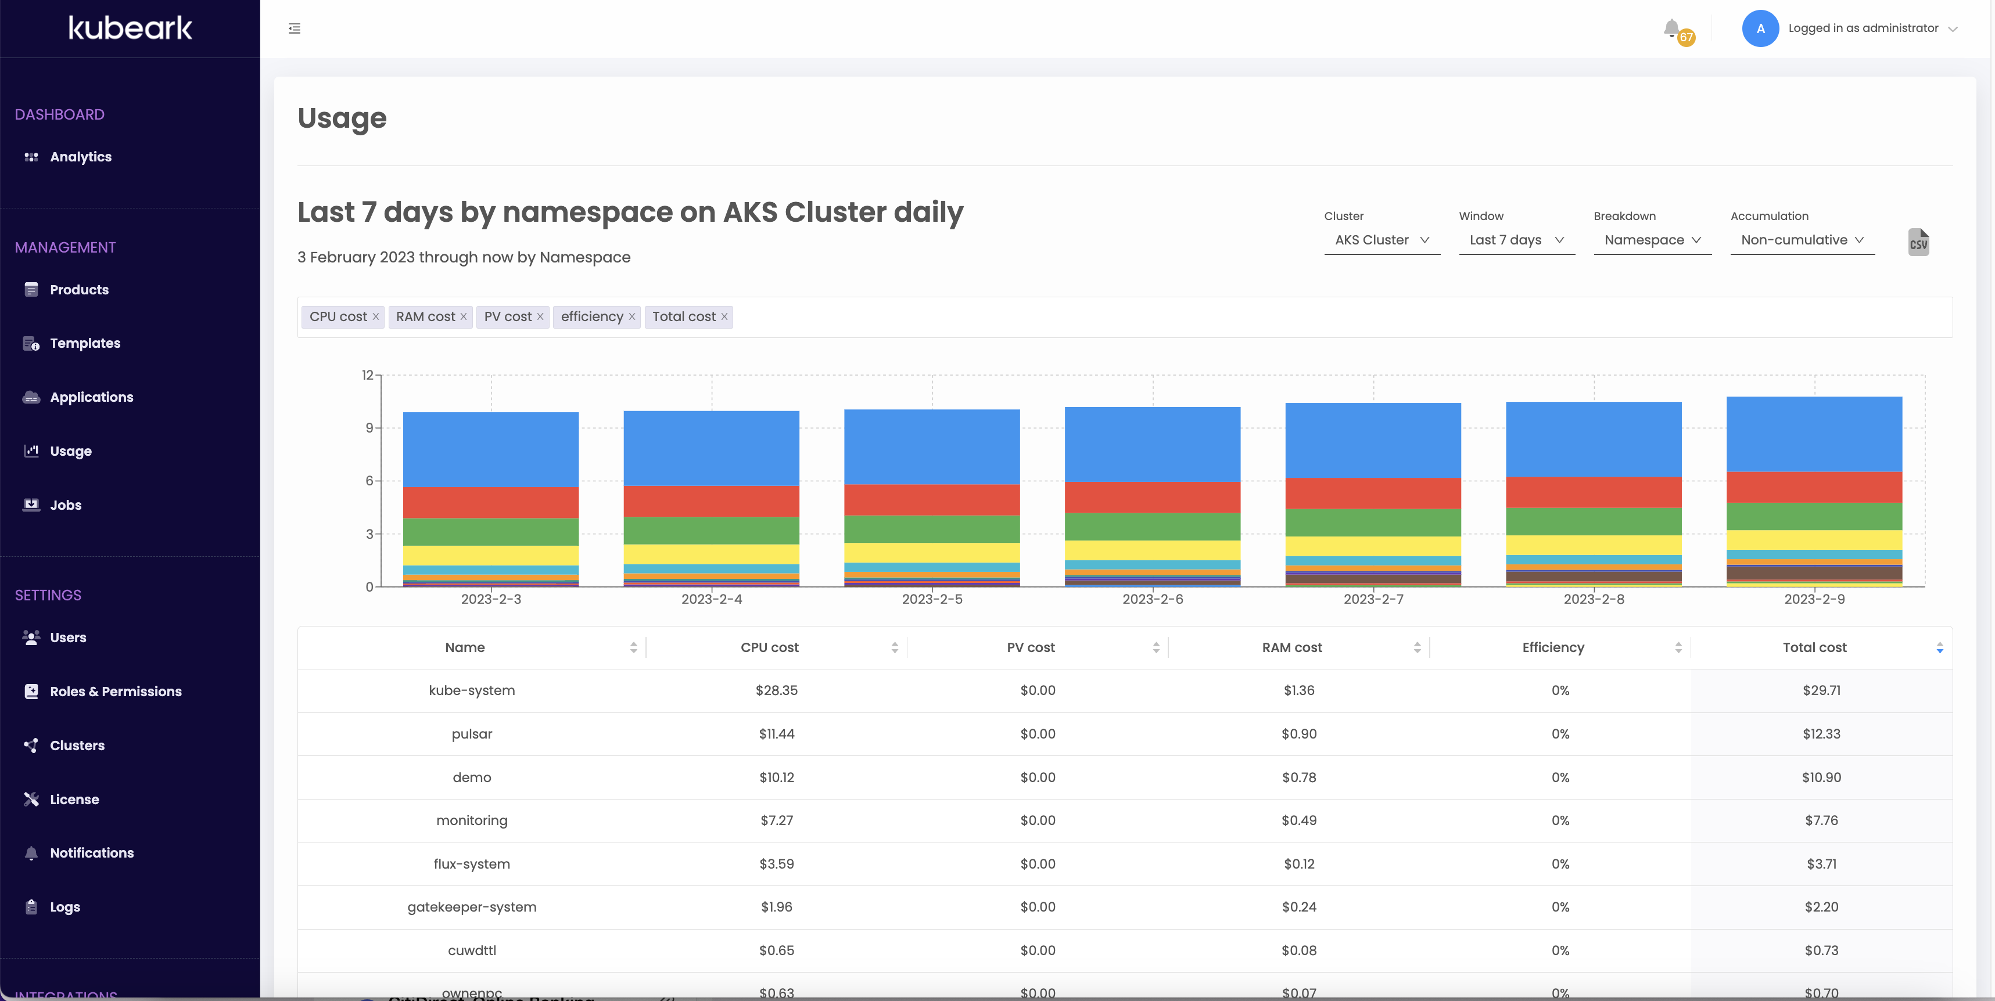
Task: Open the Cluster dropdown showing AKS Cluster
Action: pyautogui.click(x=1382, y=240)
